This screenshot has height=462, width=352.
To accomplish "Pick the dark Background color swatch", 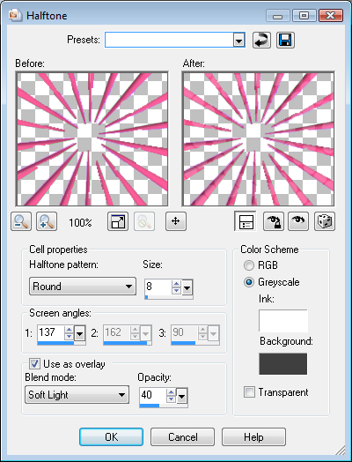I will coord(282,364).
